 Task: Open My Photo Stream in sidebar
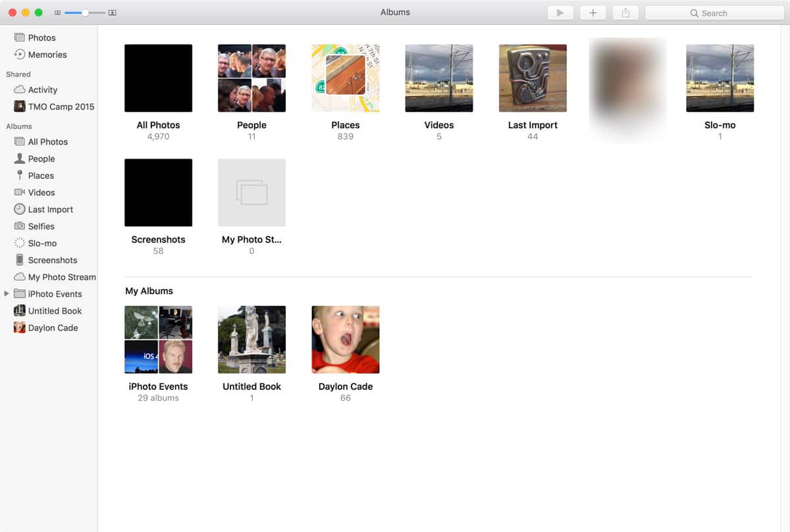tap(61, 277)
